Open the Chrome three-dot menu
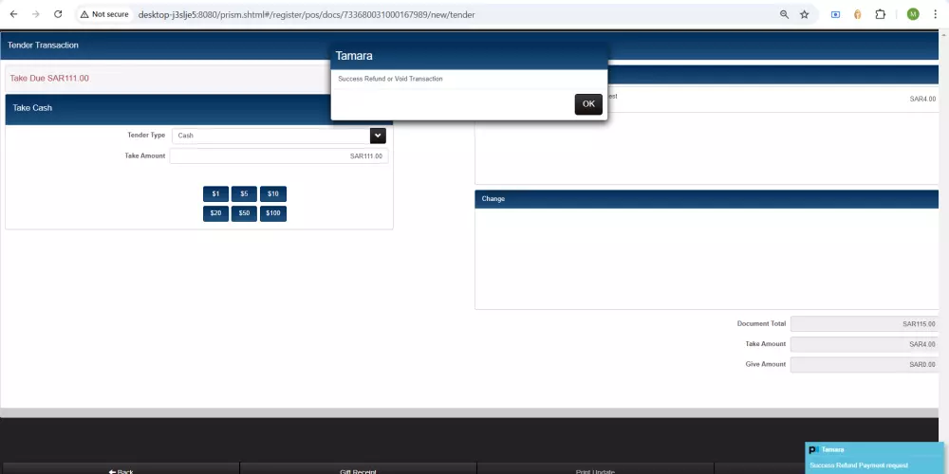The height and width of the screenshot is (474, 949). point(935,14)
